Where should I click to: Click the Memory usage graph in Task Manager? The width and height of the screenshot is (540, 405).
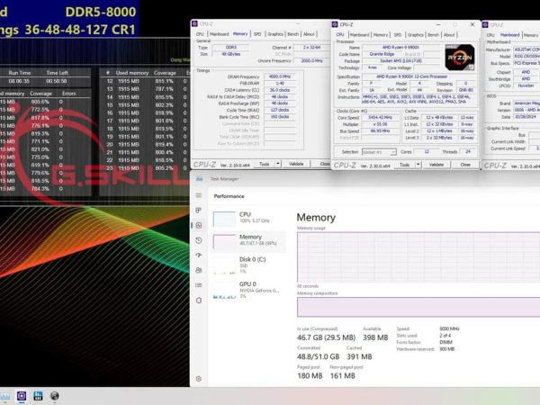[x=418, y=257]
